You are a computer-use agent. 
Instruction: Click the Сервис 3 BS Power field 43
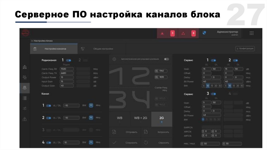click(211, 115)
